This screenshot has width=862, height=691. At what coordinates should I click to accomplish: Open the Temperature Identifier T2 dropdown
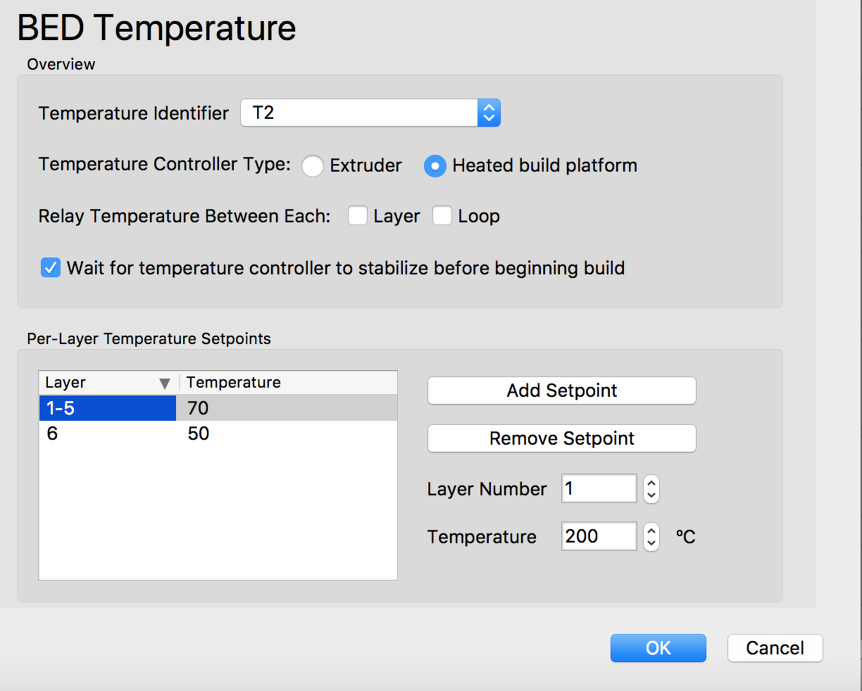(370, 113)
